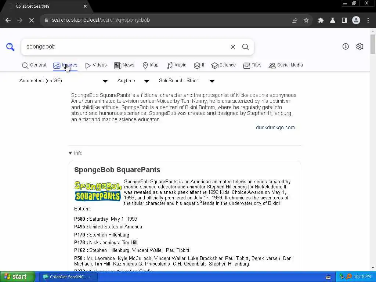The width and height of the screenshot is (376, 282).
Task: Switch to Images category tab
Action: click(x=65, y=65)
